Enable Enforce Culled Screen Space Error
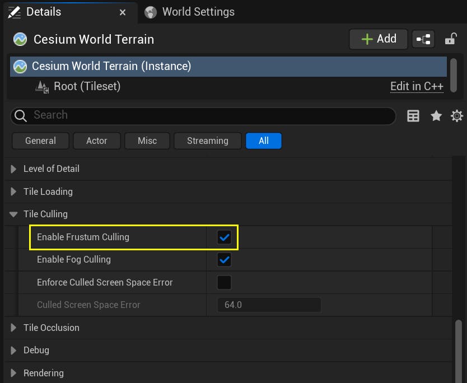The width and height of the screenshot is (467, 383). (x=224, y=282)
